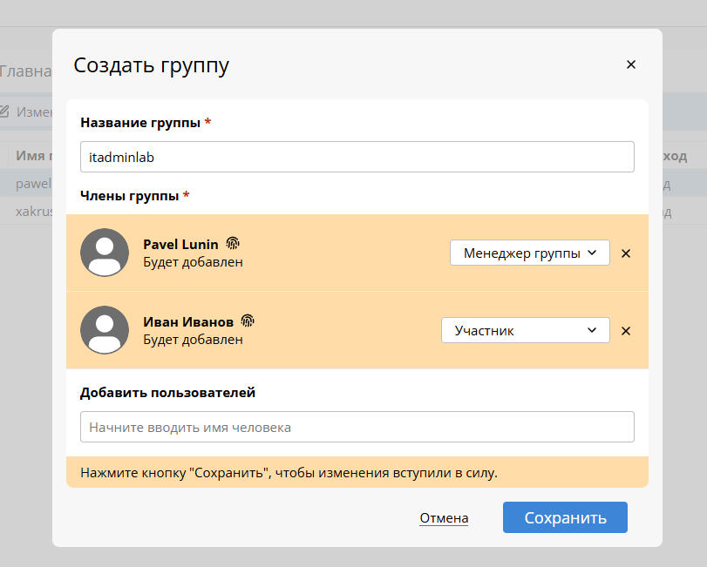
Task: Click the Отмена link
Action: 444,518
